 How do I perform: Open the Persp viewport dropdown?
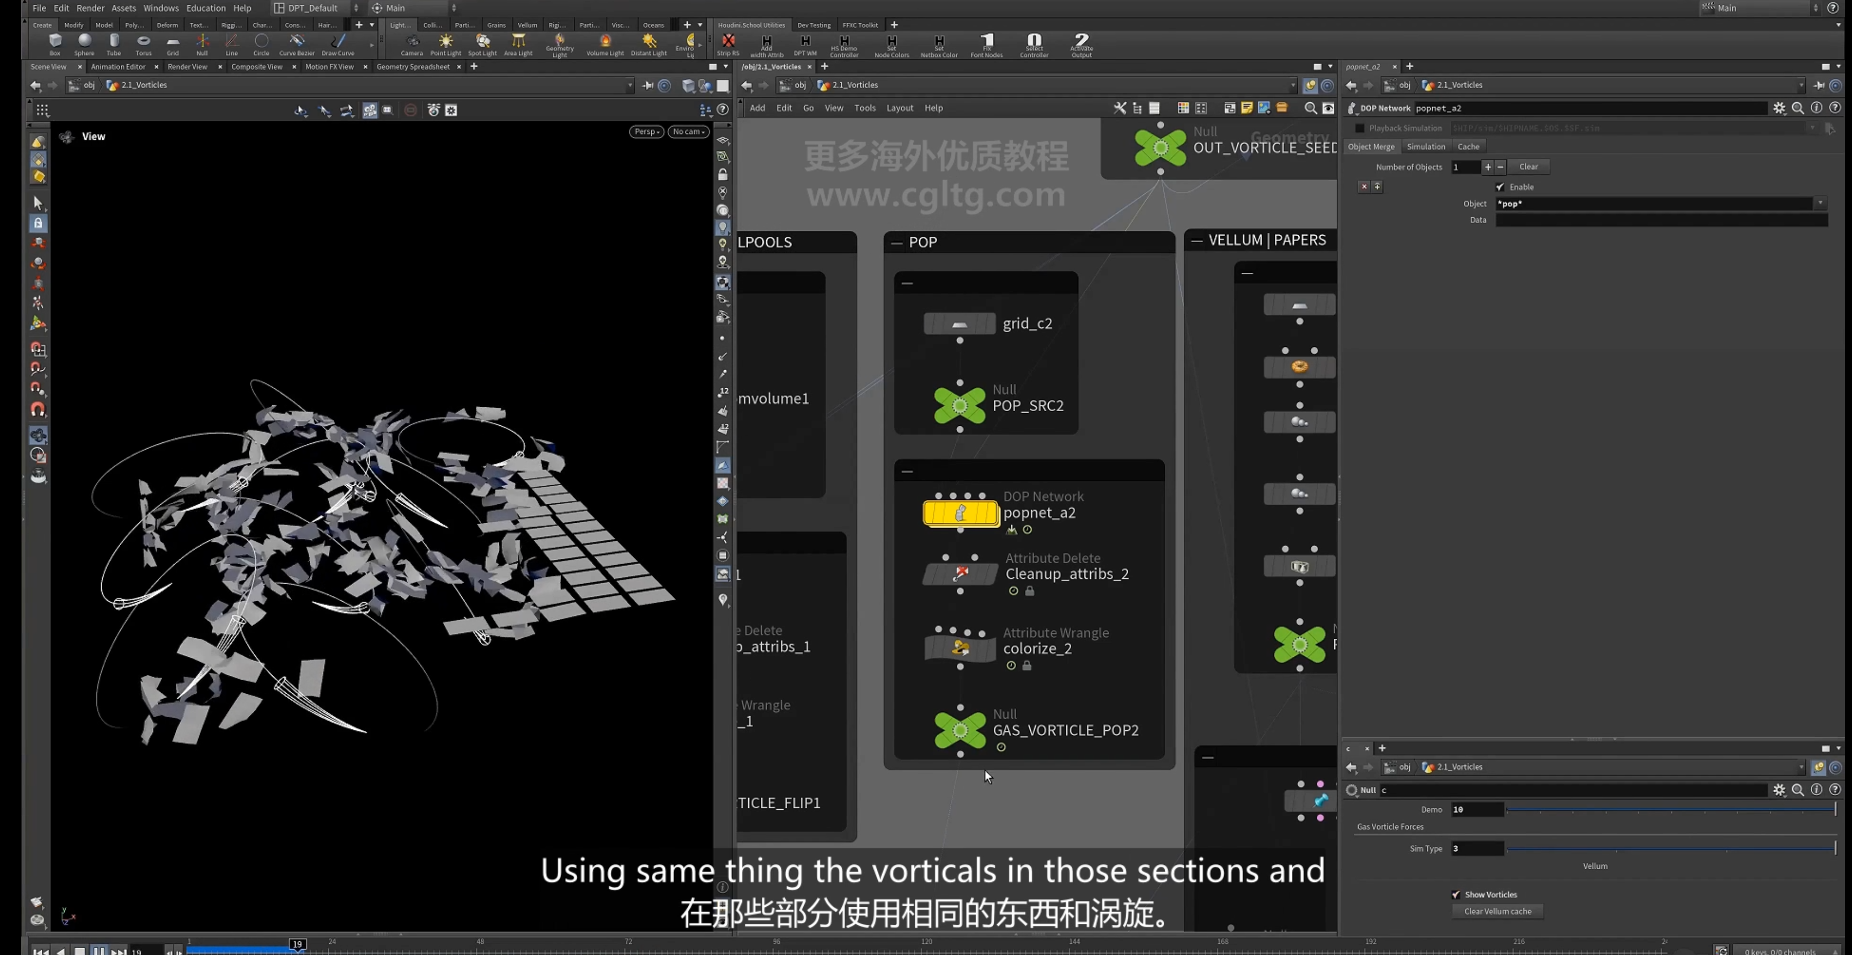click(646, 131)
